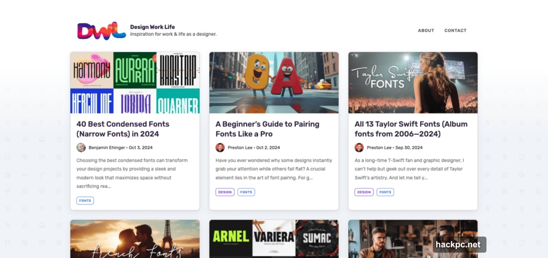Click the Design tag on the Taylor Swift card
This screenshot has width=548, height=258.
coord(364,192)
